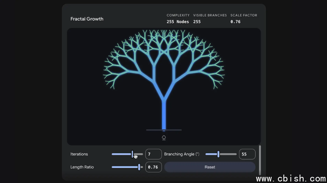Click the Fractal Growth title

87,19
